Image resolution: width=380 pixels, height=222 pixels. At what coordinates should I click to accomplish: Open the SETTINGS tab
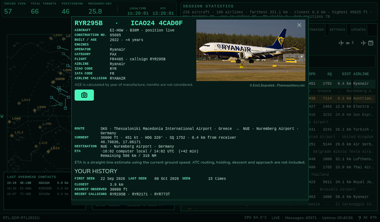click(x=337, y=30)
